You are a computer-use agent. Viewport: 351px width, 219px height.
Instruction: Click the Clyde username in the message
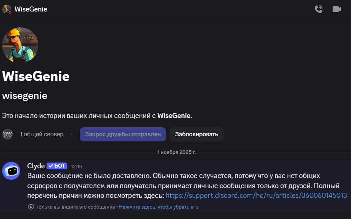36,166
